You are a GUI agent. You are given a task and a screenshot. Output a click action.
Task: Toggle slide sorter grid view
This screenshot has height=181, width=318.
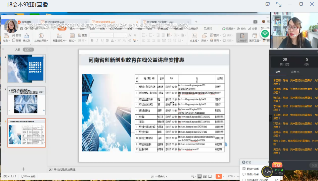tap(205, 176)
